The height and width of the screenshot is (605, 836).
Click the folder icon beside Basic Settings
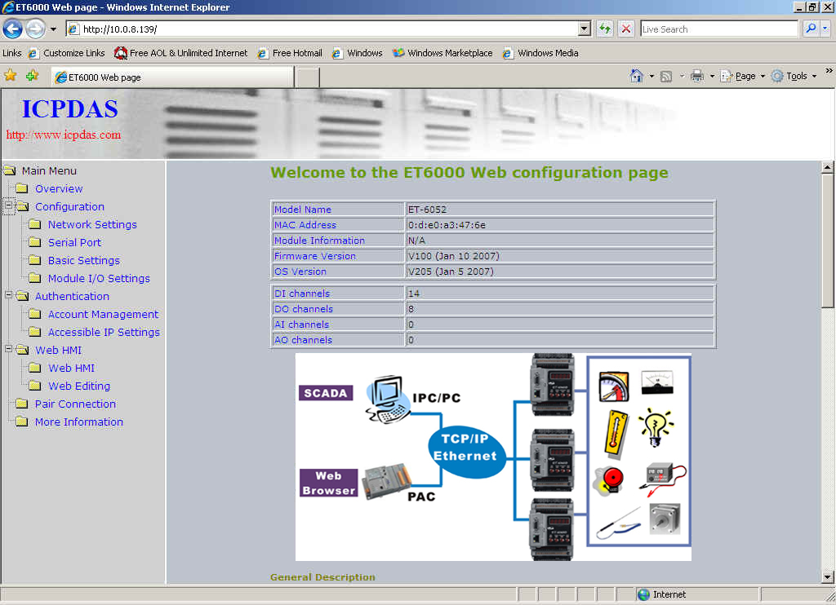click(34, 260)
